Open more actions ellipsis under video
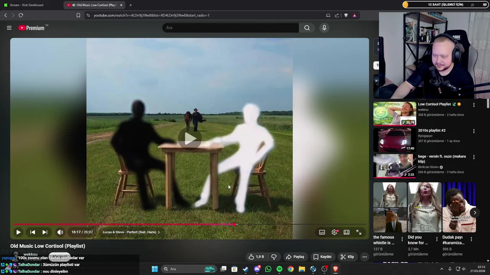 click(364, 257)
